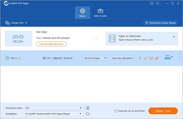183x119 pixels.
Task: Open the Sous-titre désactivé dropdown
Action: (123, 58)
